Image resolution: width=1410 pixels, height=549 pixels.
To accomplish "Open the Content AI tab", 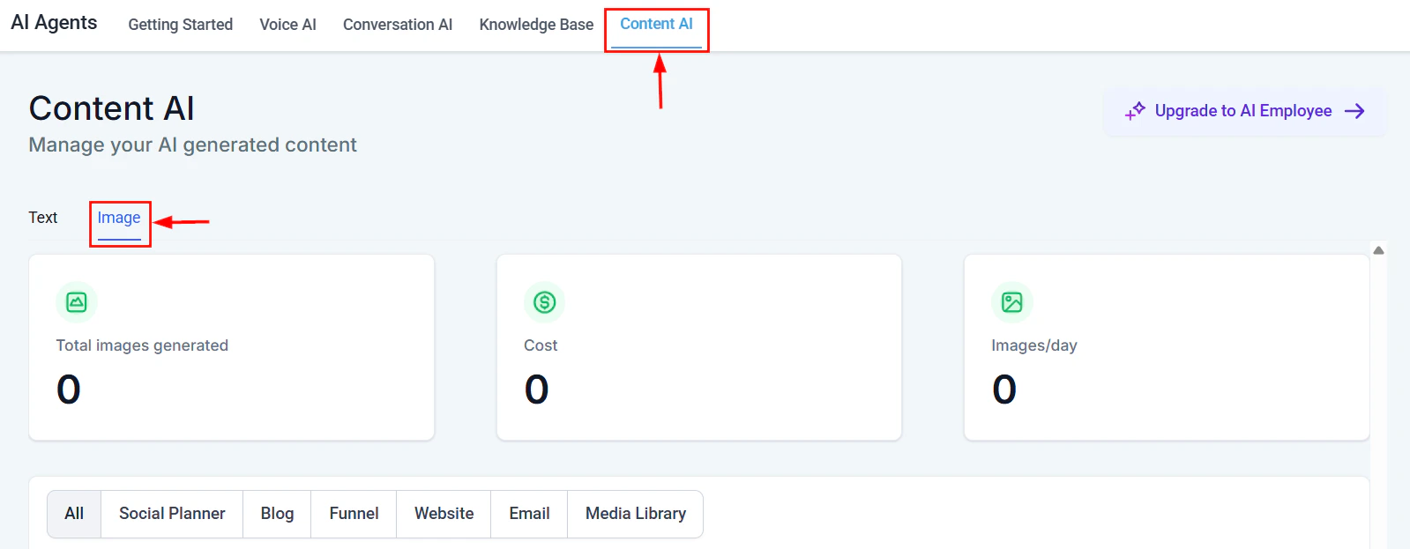I will coord(656,24).
